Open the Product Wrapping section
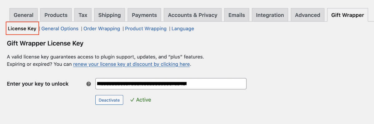The height and width of the screenshot is (124, 374). pyautogui.click(x=146, y=29)
